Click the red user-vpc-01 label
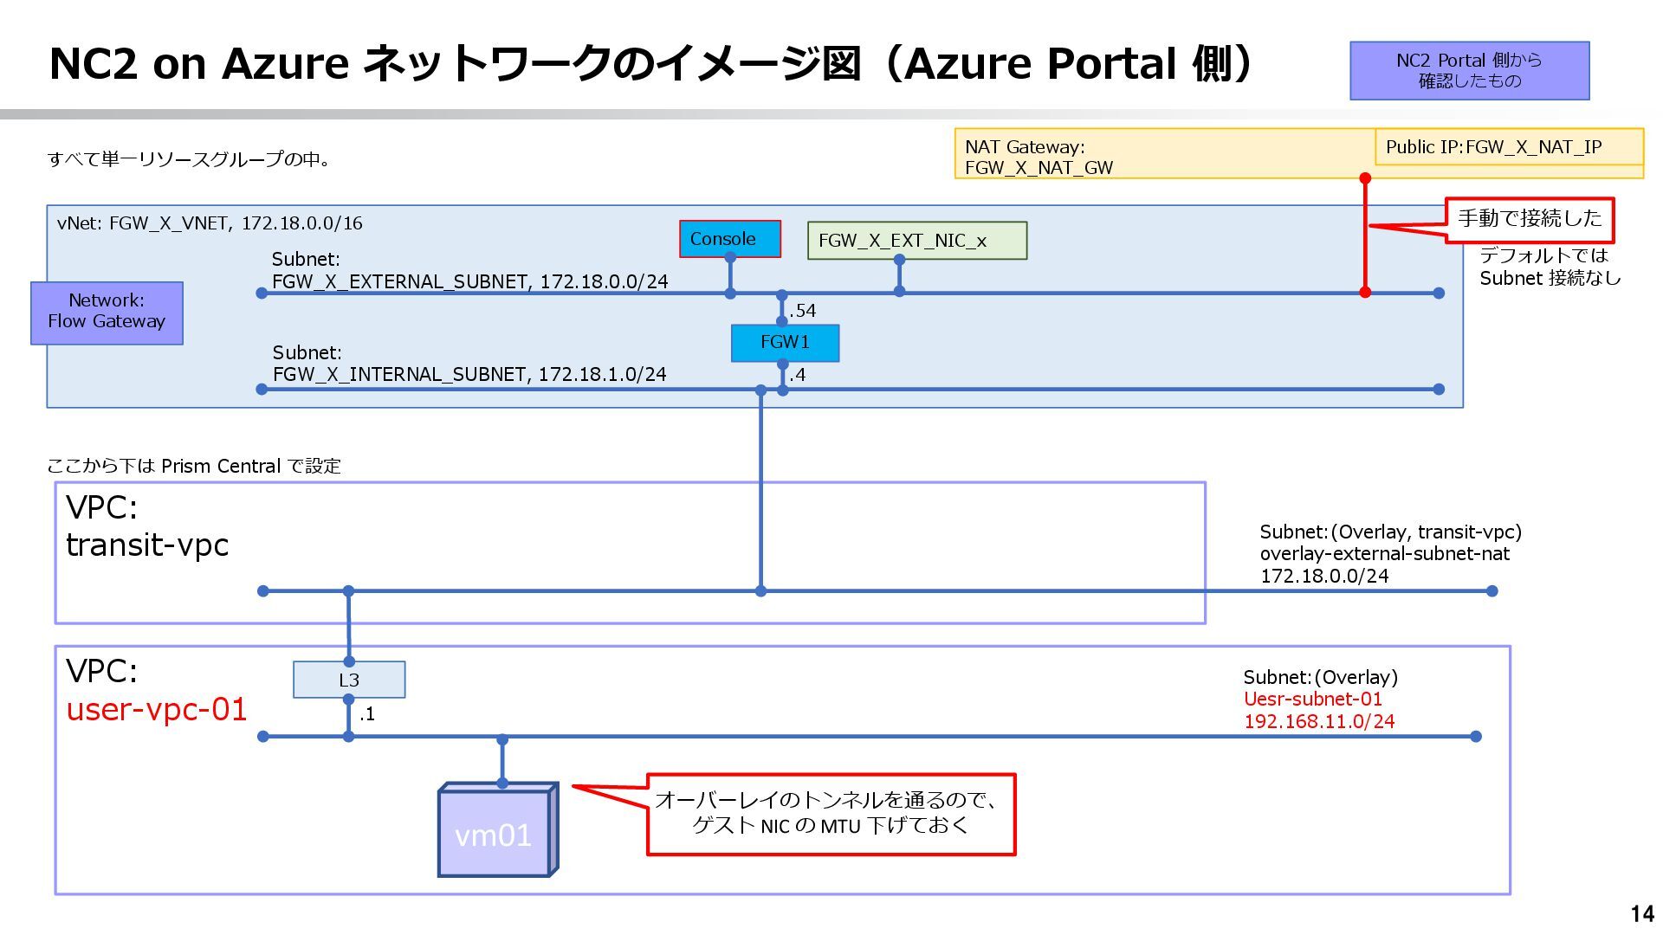This screenshot has width=1663, height=935. [x=157, y=709]
